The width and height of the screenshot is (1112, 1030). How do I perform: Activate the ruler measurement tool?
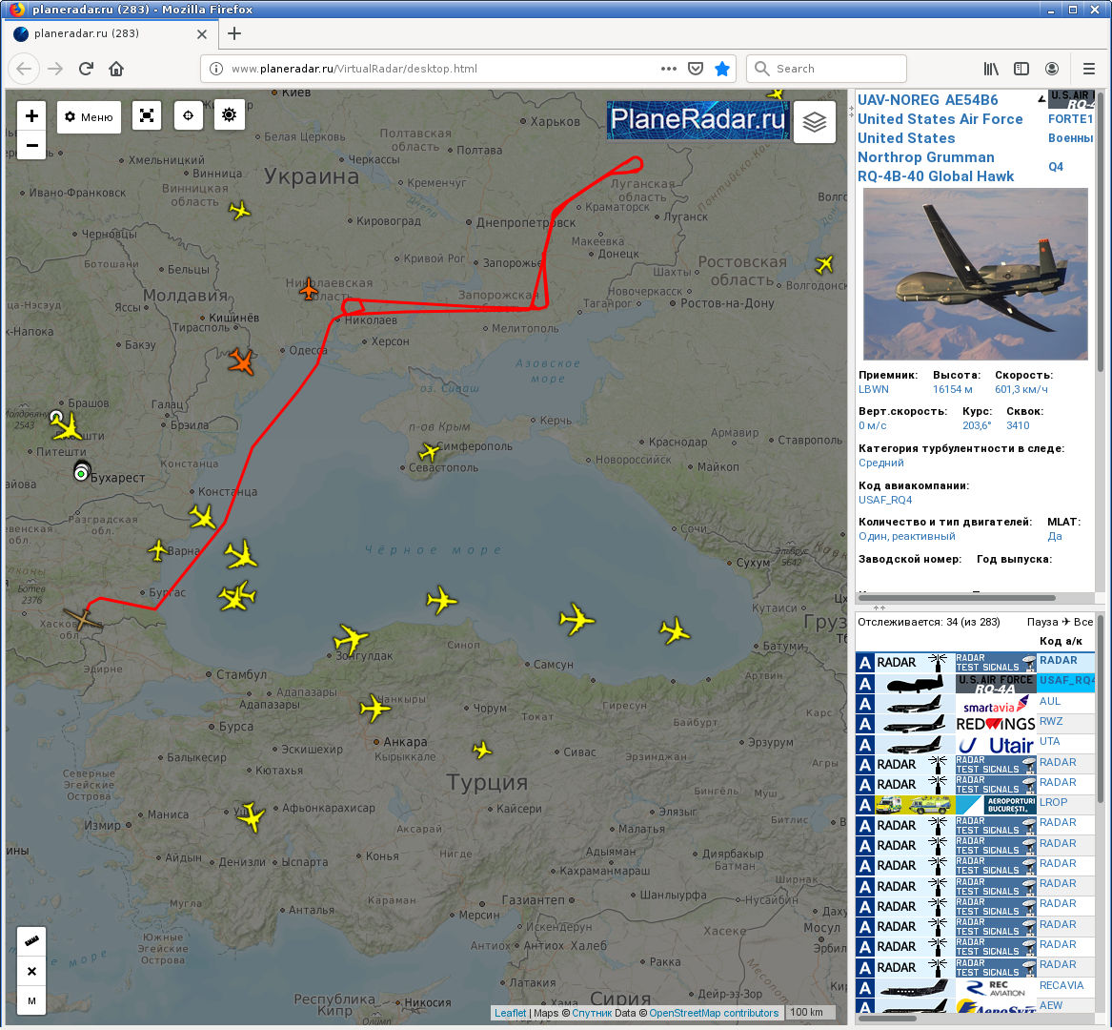tap(31, 941)
